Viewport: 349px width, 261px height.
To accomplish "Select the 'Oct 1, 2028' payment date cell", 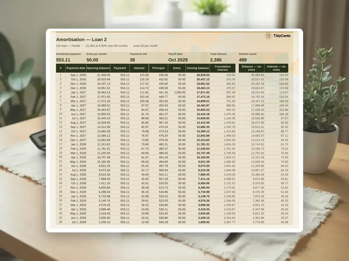I will pos(76,183).
